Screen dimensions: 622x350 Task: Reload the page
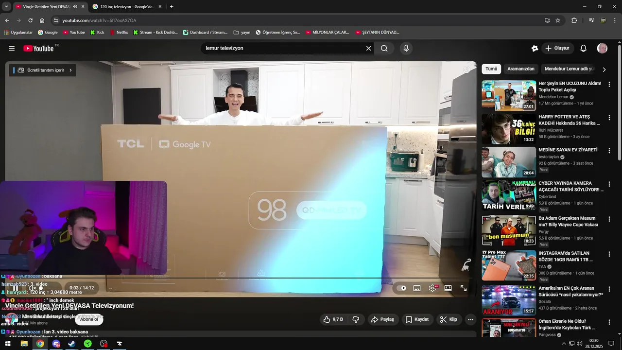click(x=30, y=20)
